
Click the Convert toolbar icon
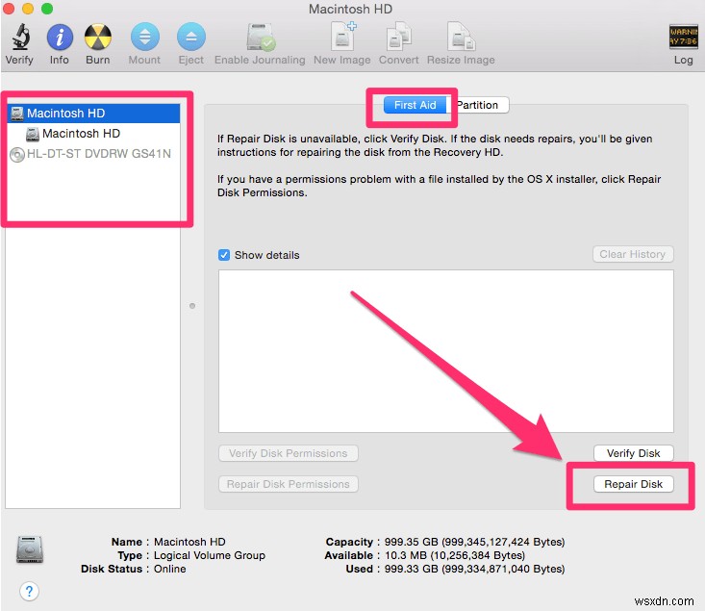click(399, 36)
